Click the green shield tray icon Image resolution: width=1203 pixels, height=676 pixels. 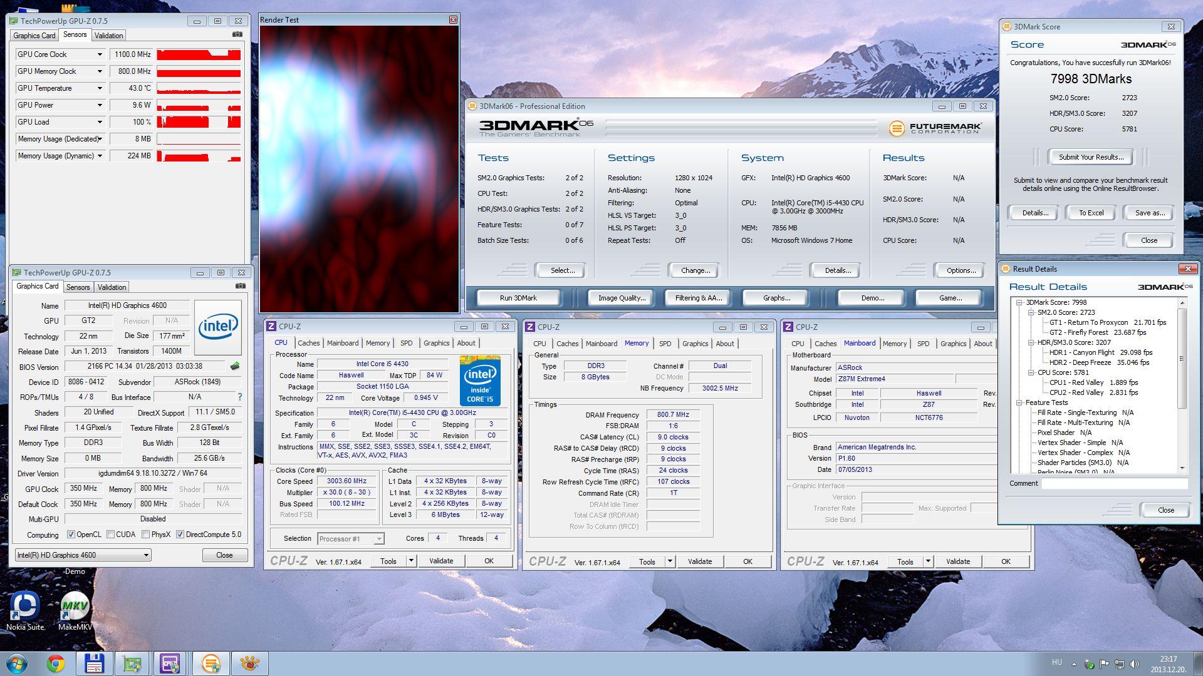[x=1089, y=664]
